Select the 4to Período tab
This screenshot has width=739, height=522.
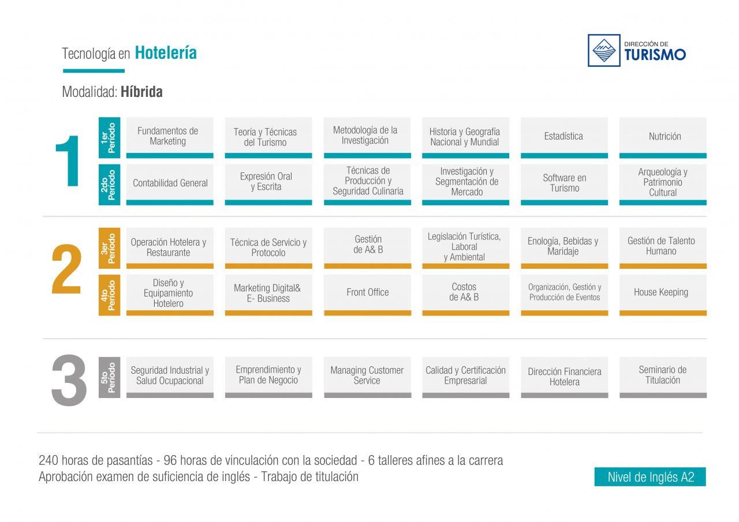point(109,295)
